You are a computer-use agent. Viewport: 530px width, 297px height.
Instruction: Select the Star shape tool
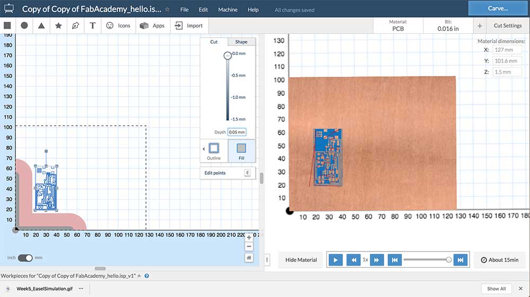pos(58,25)
